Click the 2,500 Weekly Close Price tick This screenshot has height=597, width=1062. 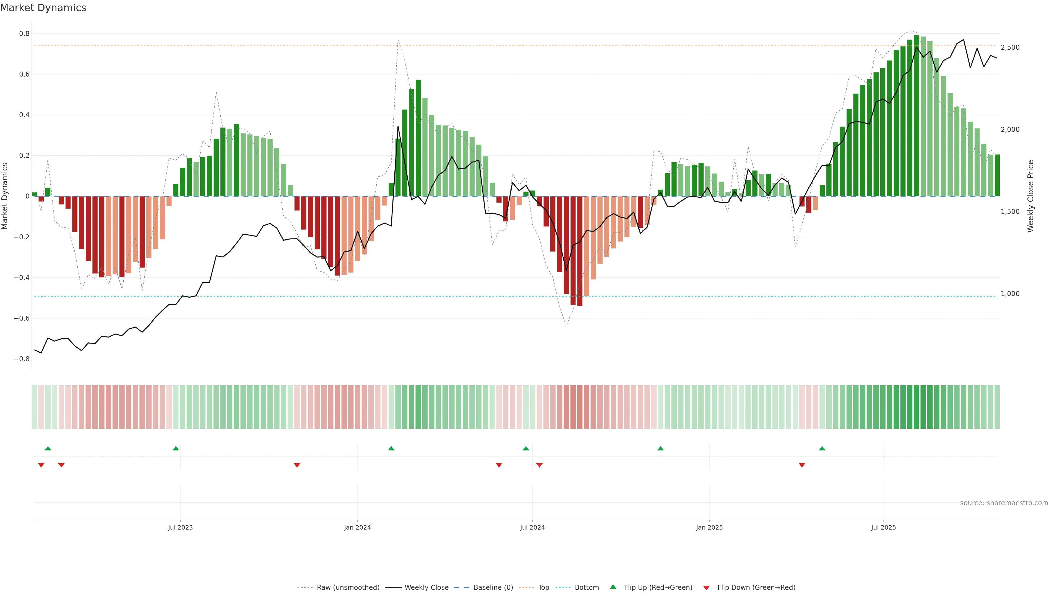click(x=1010, y=47)
